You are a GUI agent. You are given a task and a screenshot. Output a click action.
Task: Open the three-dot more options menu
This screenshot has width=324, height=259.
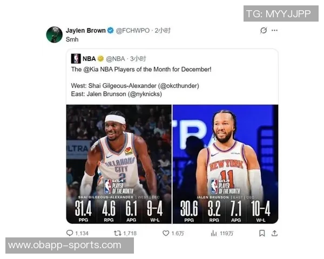pos(274,30)
